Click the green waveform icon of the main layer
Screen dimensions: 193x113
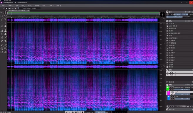[167, 88]
